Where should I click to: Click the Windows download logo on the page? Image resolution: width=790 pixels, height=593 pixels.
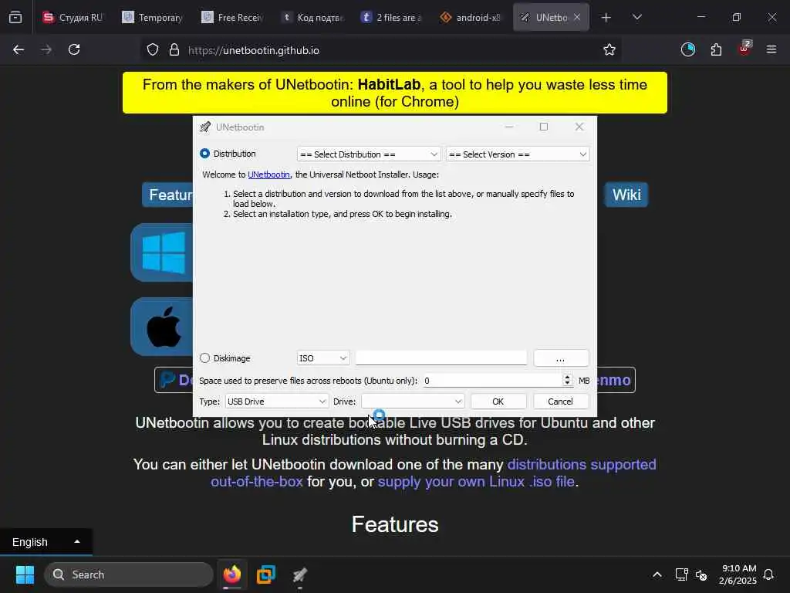tap(162, 252)
